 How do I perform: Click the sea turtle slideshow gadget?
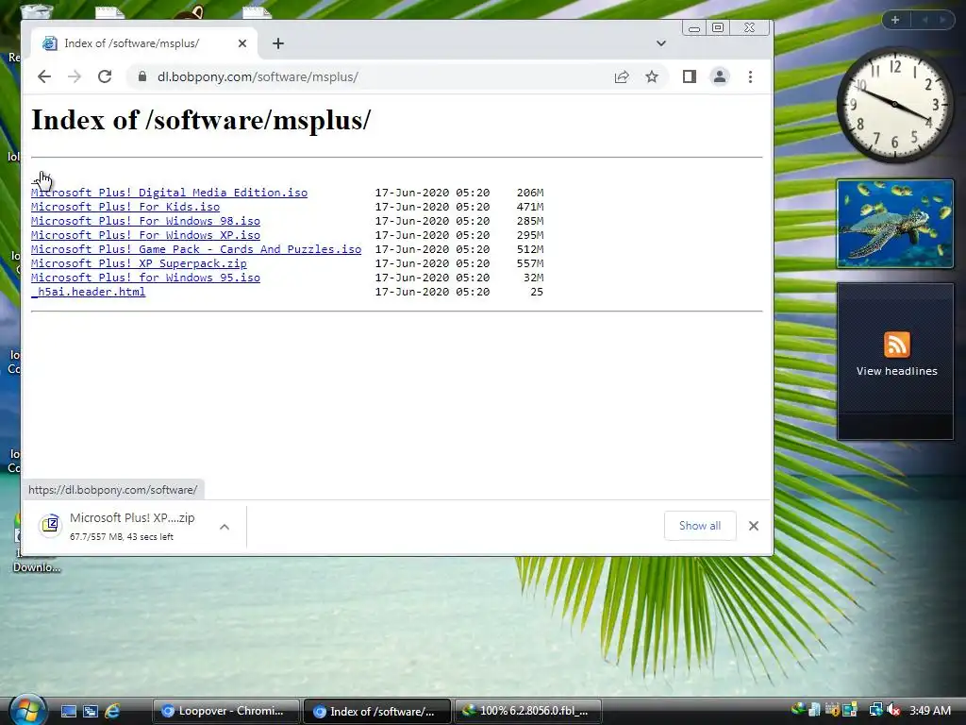pos(895,224)
